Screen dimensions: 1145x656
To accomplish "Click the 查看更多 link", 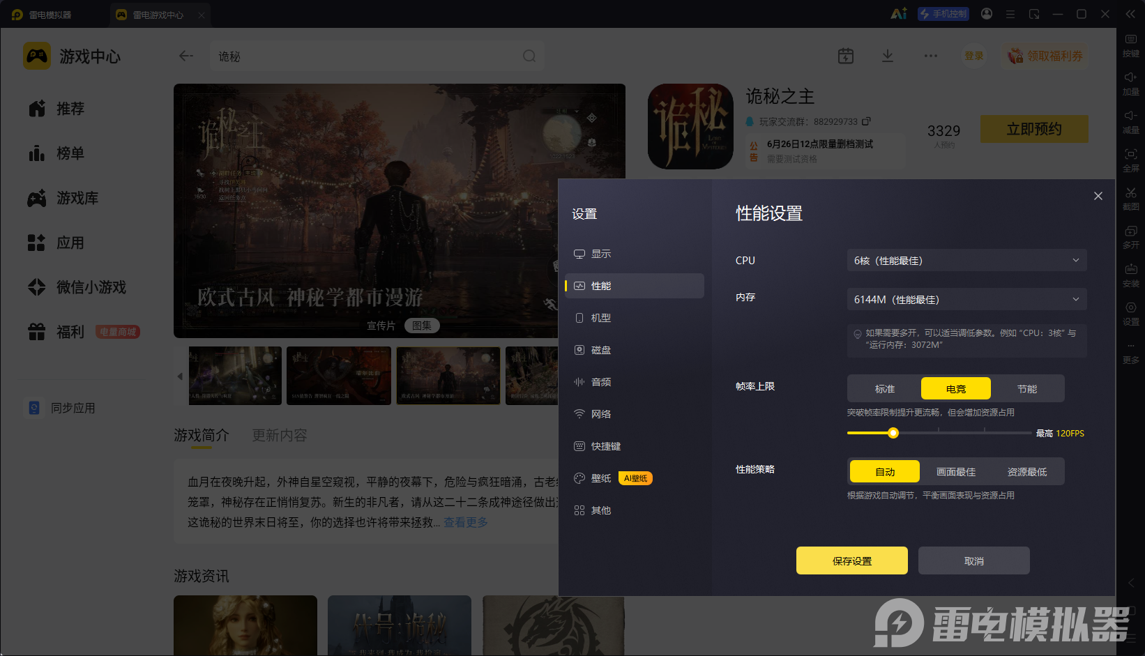I will [466, 522].
